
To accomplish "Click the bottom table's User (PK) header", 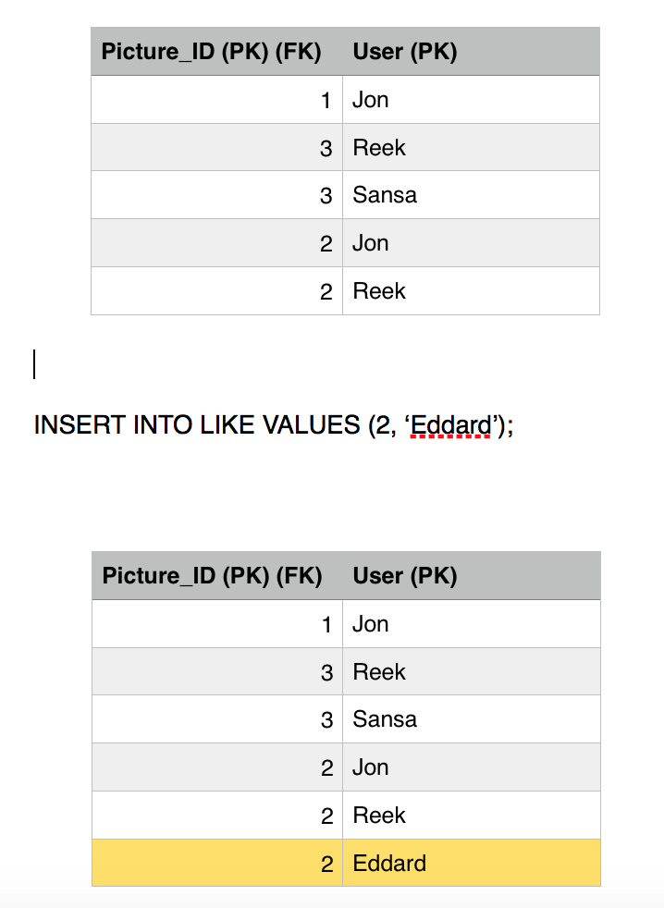I will 405,576.
